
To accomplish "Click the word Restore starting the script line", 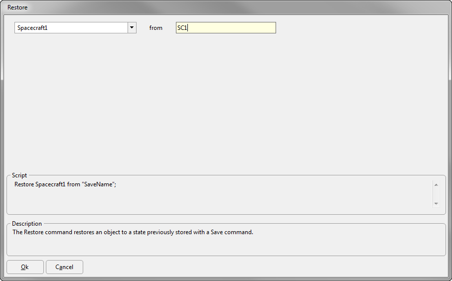I will coord(24,184).
